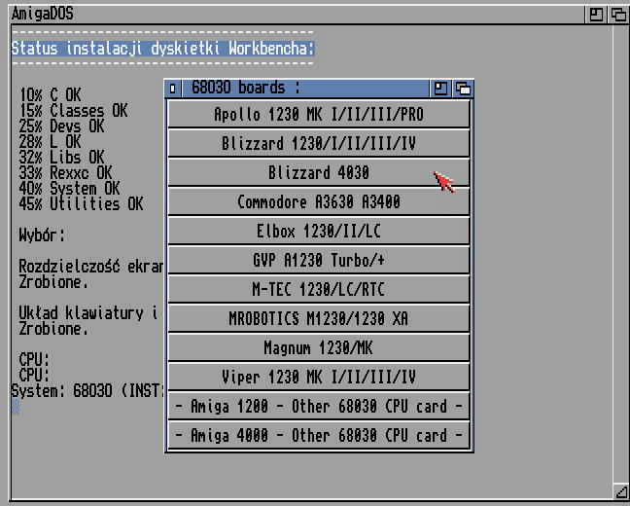The image size is (630, 506).
Task: Click the console text cursor block
Action: (16, 406)
